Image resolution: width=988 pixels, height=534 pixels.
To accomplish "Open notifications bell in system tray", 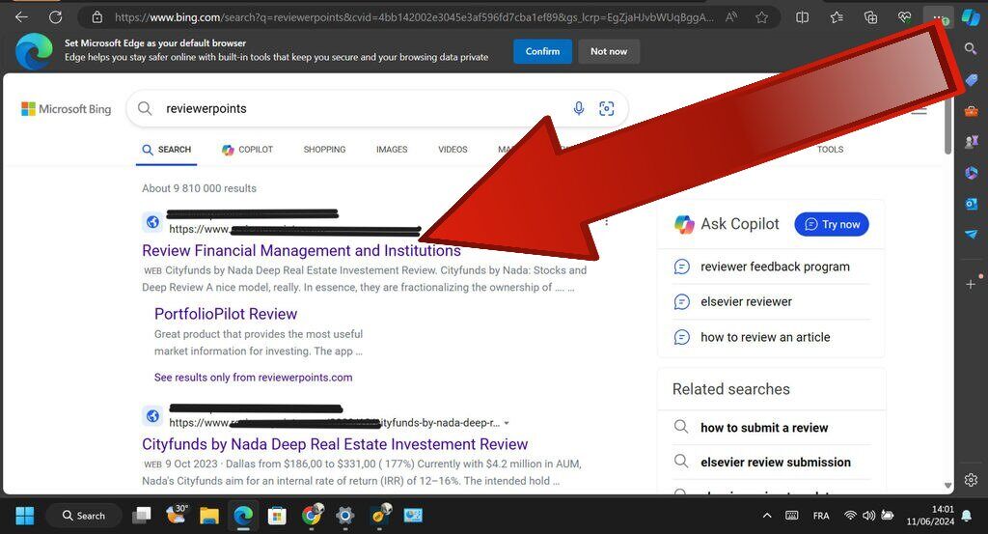I will coord(967,517).
